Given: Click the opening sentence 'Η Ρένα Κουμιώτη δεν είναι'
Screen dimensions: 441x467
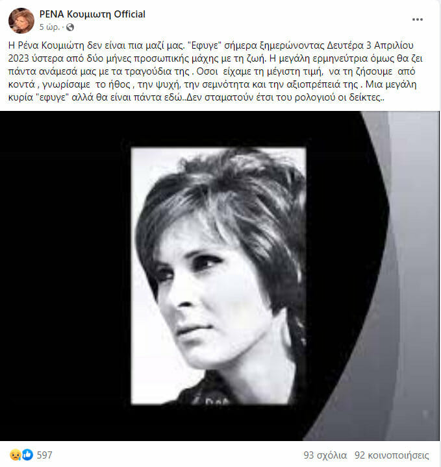Looking at the screenshot, I should 64,45.
